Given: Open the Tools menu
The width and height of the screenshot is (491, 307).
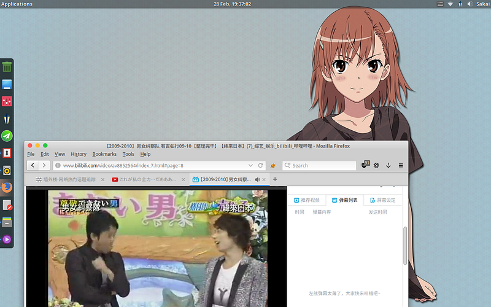Looking at the screenshot, I should tap(128, 154).
